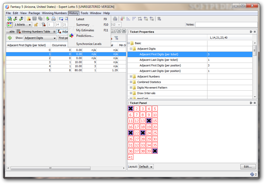Viewport: 265px width, 184px height.
Task: Open the Tools menu
Action: point(84,13)
